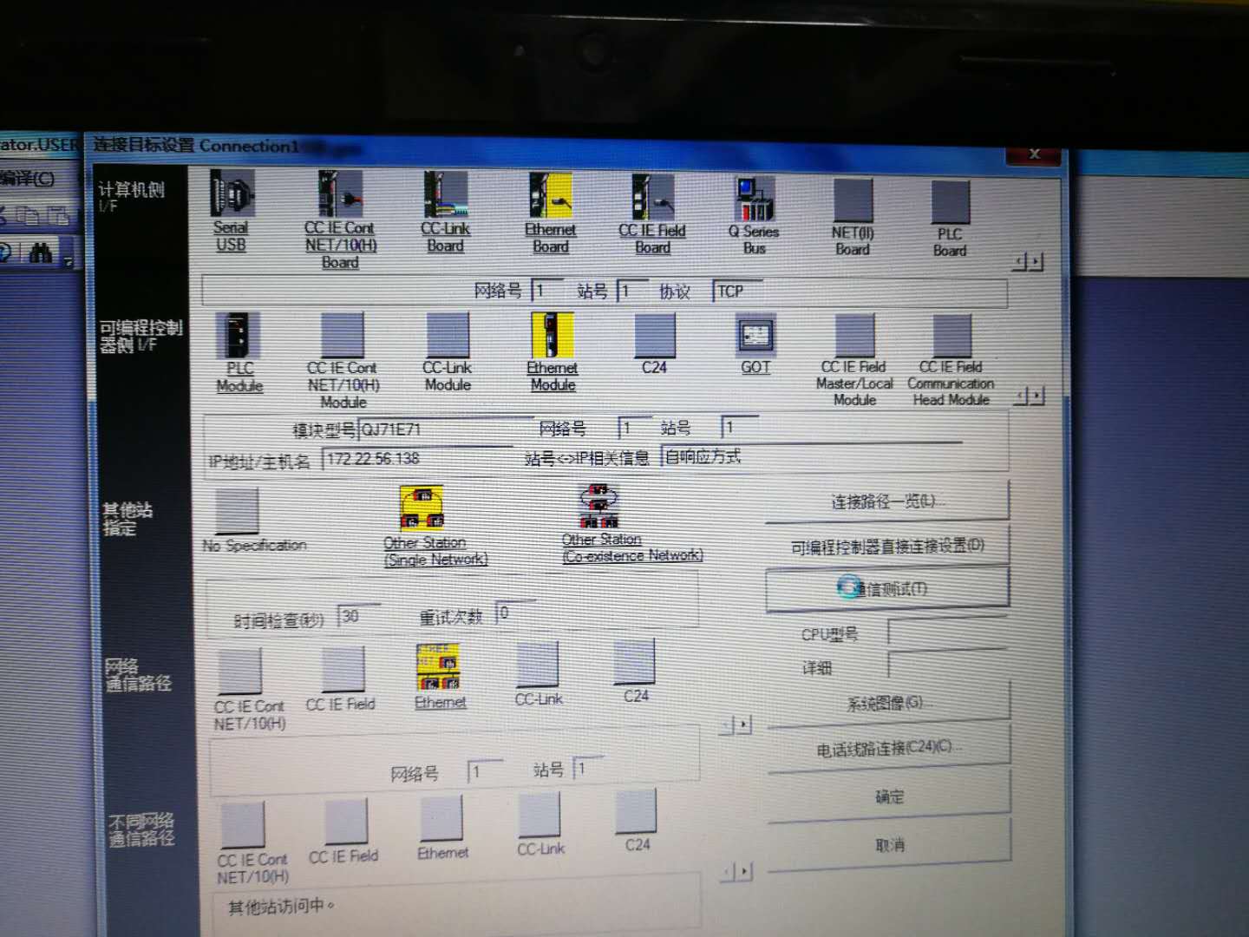Screen dimensions: 1249x937
Task: Select the No Specification option
Action: 238,511
